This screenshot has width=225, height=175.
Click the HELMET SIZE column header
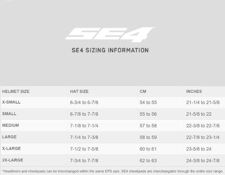(x=16, y=92)
